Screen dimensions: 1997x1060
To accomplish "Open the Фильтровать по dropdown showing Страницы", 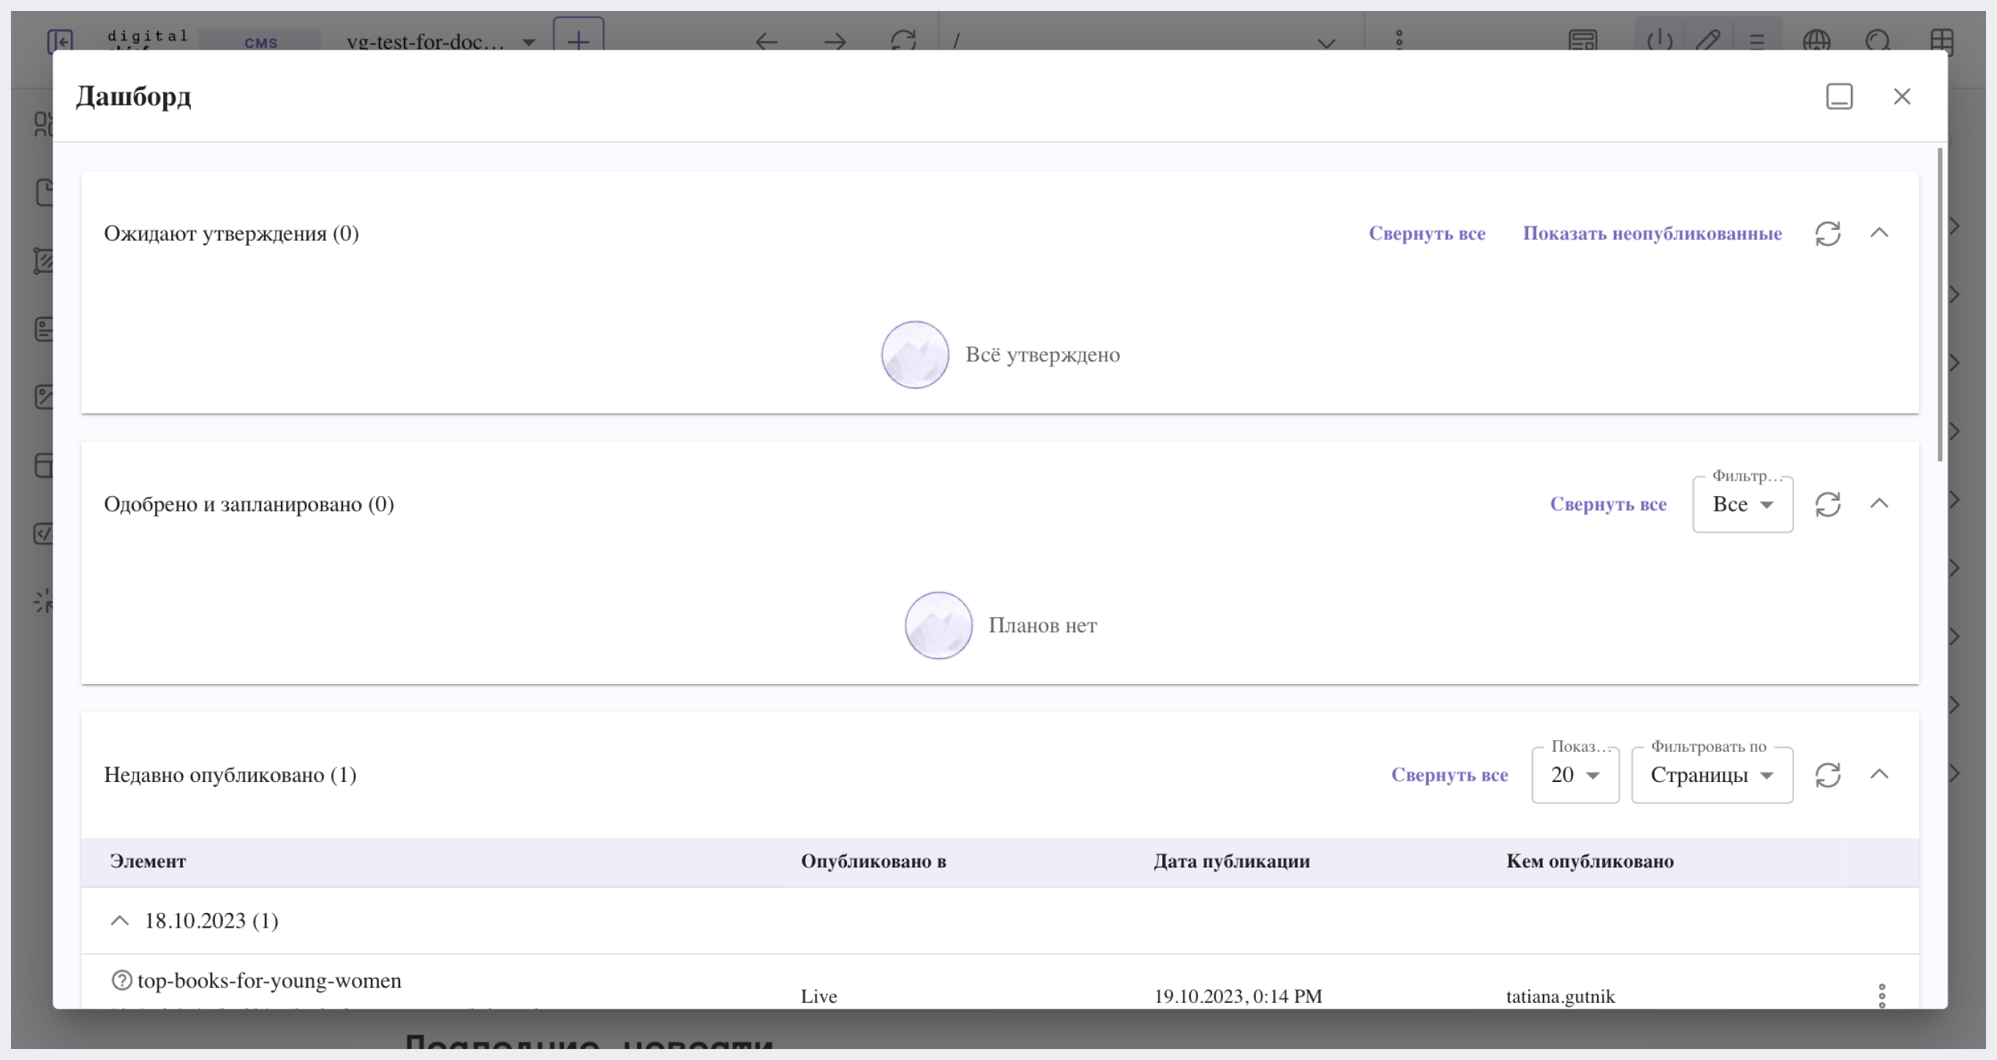I will (1712, 775).
